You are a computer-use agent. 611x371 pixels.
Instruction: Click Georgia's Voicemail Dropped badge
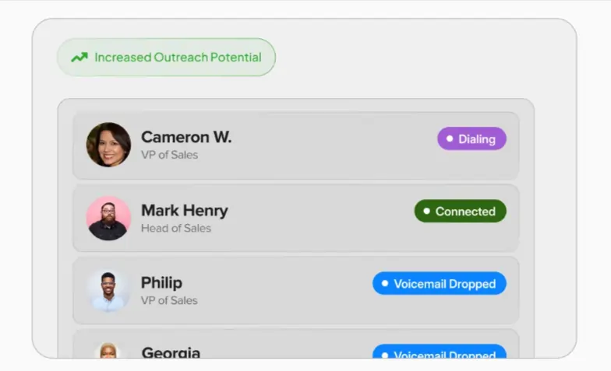439,354
